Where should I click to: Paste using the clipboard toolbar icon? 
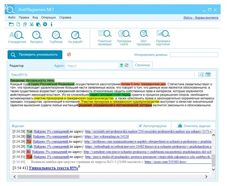[x=38, y=24]
